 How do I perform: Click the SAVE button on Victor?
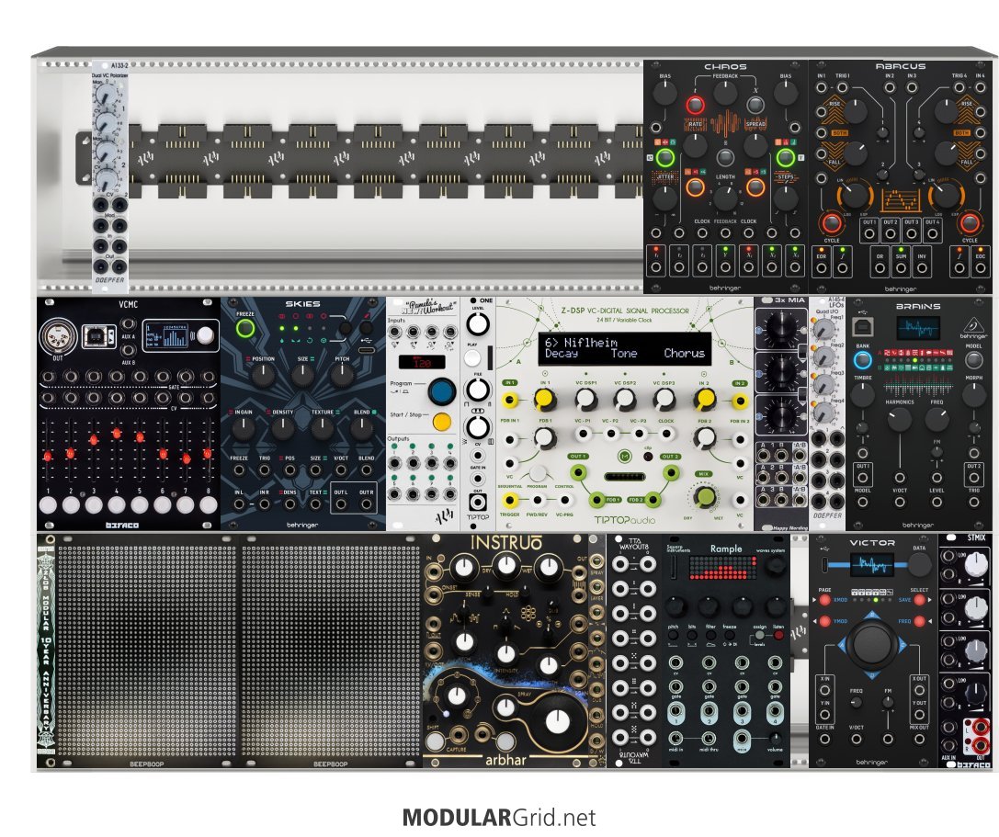click(x=919, y=600)
